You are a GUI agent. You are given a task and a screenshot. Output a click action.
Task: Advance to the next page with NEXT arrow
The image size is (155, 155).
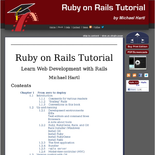[143, 41]
